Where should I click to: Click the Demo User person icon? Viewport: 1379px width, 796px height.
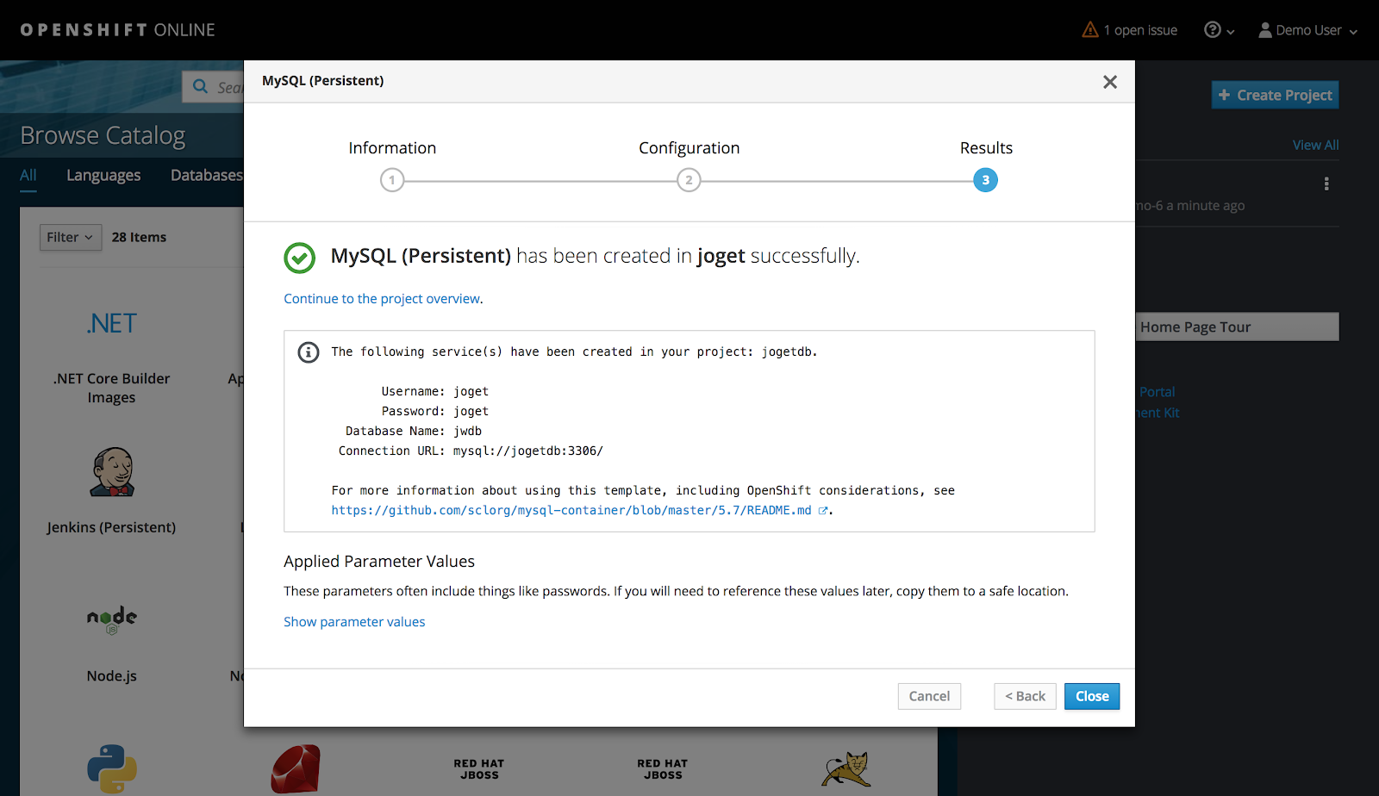point(1265,30)
